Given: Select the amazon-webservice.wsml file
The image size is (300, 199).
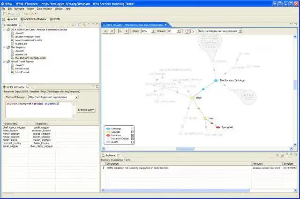Looking at the screenshot, I should (x=29, y=40).
